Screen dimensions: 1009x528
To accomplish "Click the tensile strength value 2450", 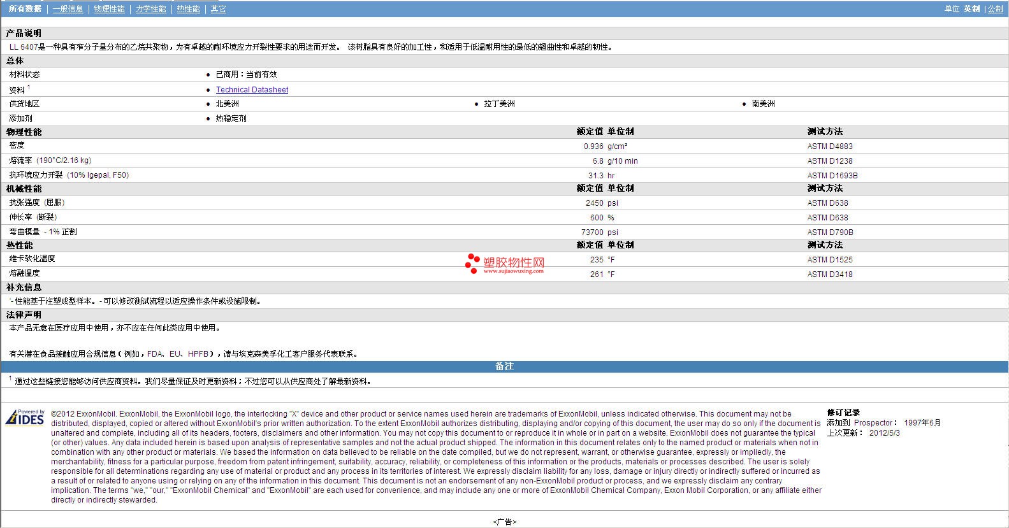I will (x=594, y=203).
